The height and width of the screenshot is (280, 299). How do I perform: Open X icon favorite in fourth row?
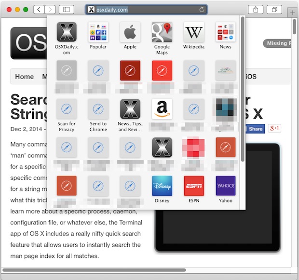pyautogui.click(x=162, y=147)
